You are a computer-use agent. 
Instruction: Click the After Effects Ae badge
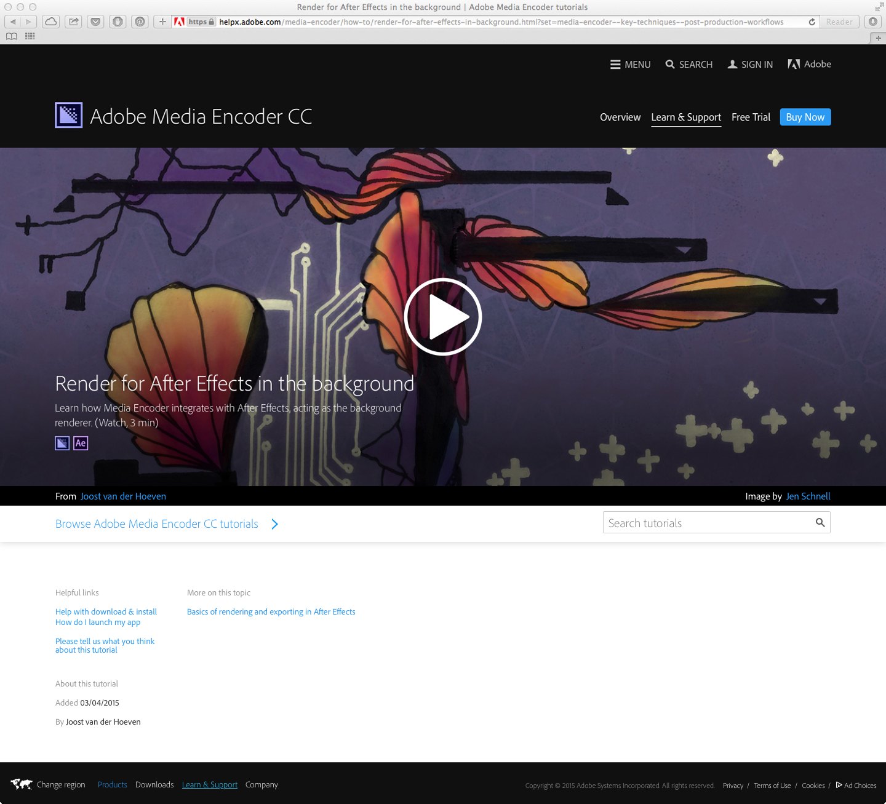(81, 443)
